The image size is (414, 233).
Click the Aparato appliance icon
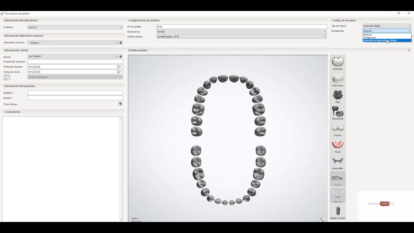(x=338, y=195)
